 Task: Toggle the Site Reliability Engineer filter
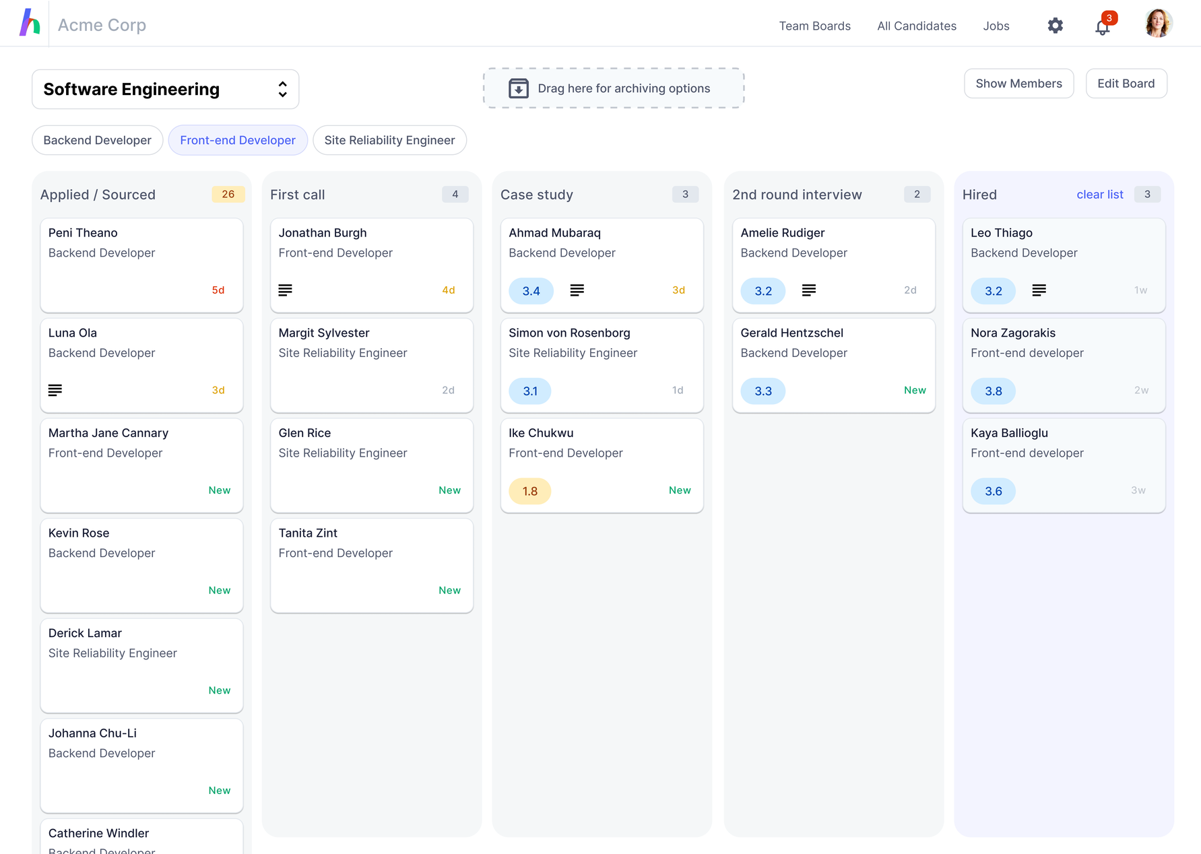pos(389,140)
